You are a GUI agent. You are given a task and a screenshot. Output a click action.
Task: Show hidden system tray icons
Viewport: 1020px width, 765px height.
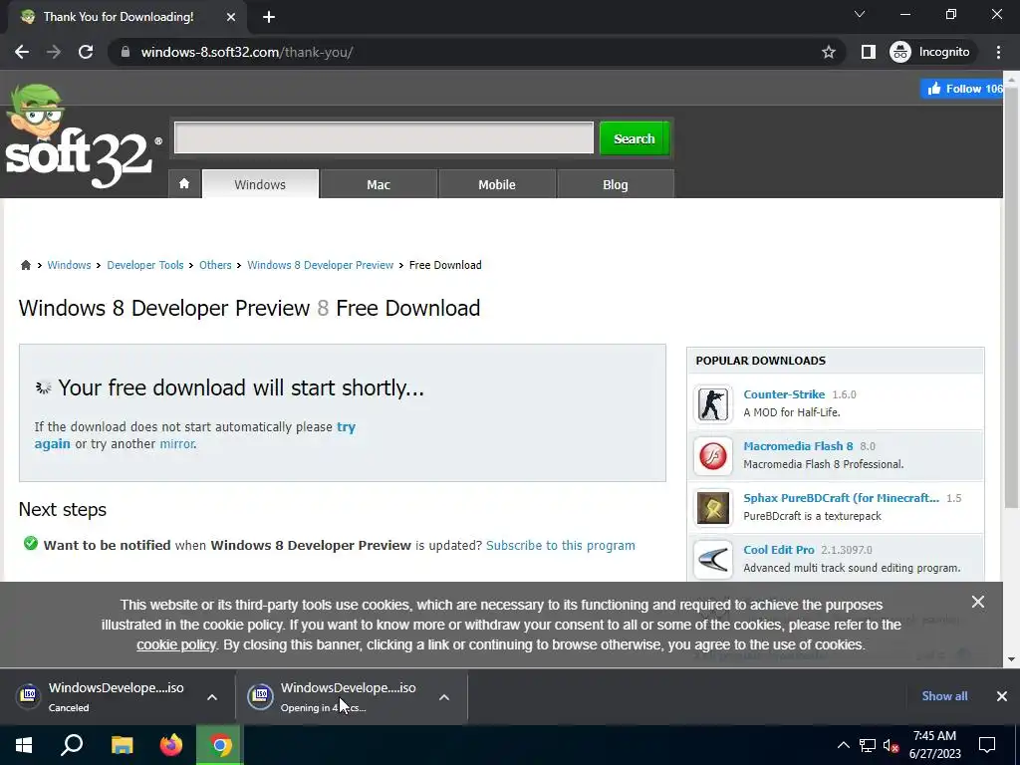[x=843, y=745]
